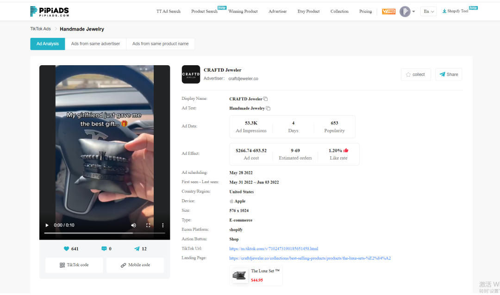Viewport: 500px width, 295px height.
Task: Open the TikTok Url link
Action: [x=274, y=249]
